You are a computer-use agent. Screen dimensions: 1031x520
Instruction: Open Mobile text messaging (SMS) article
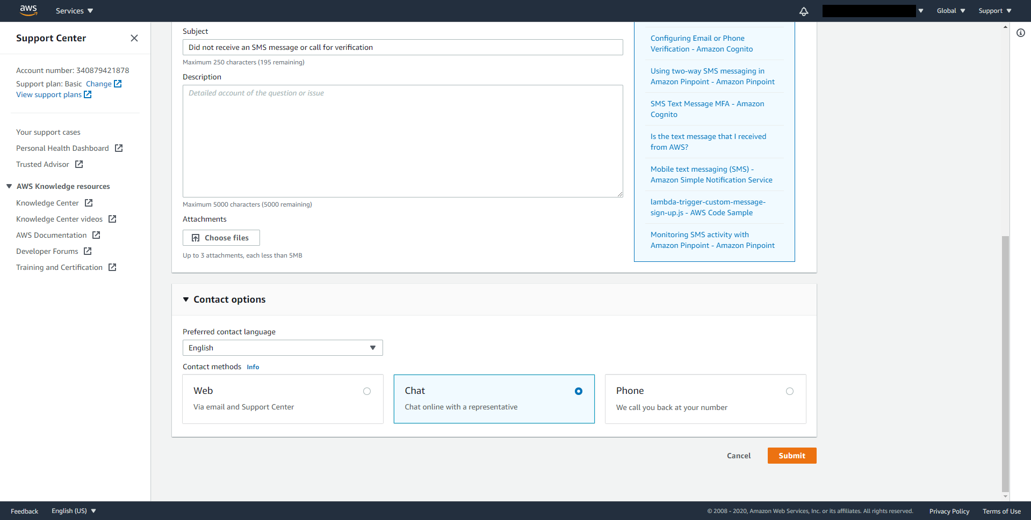(711, 174)
